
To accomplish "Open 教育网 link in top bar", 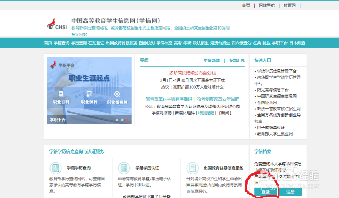I will pos(290,5).
